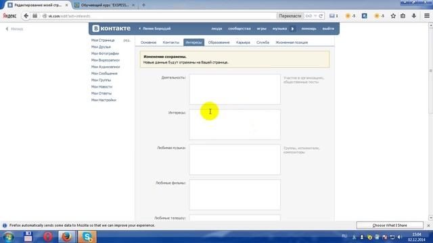Click the VKontakte logo in header
This screenshot has width=433, height=243.
pos(111,28)
